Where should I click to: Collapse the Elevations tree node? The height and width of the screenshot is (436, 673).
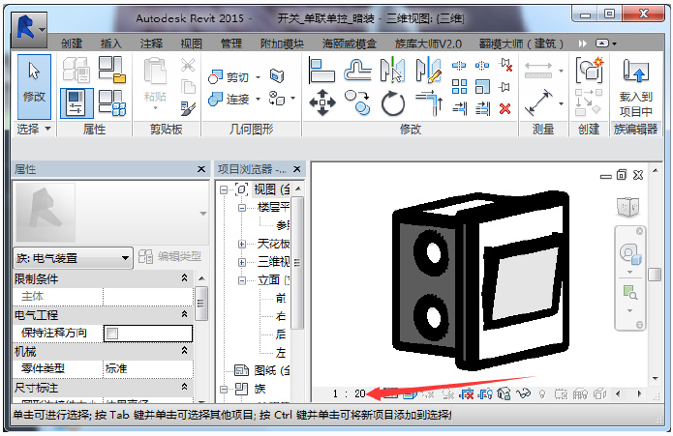242,280
